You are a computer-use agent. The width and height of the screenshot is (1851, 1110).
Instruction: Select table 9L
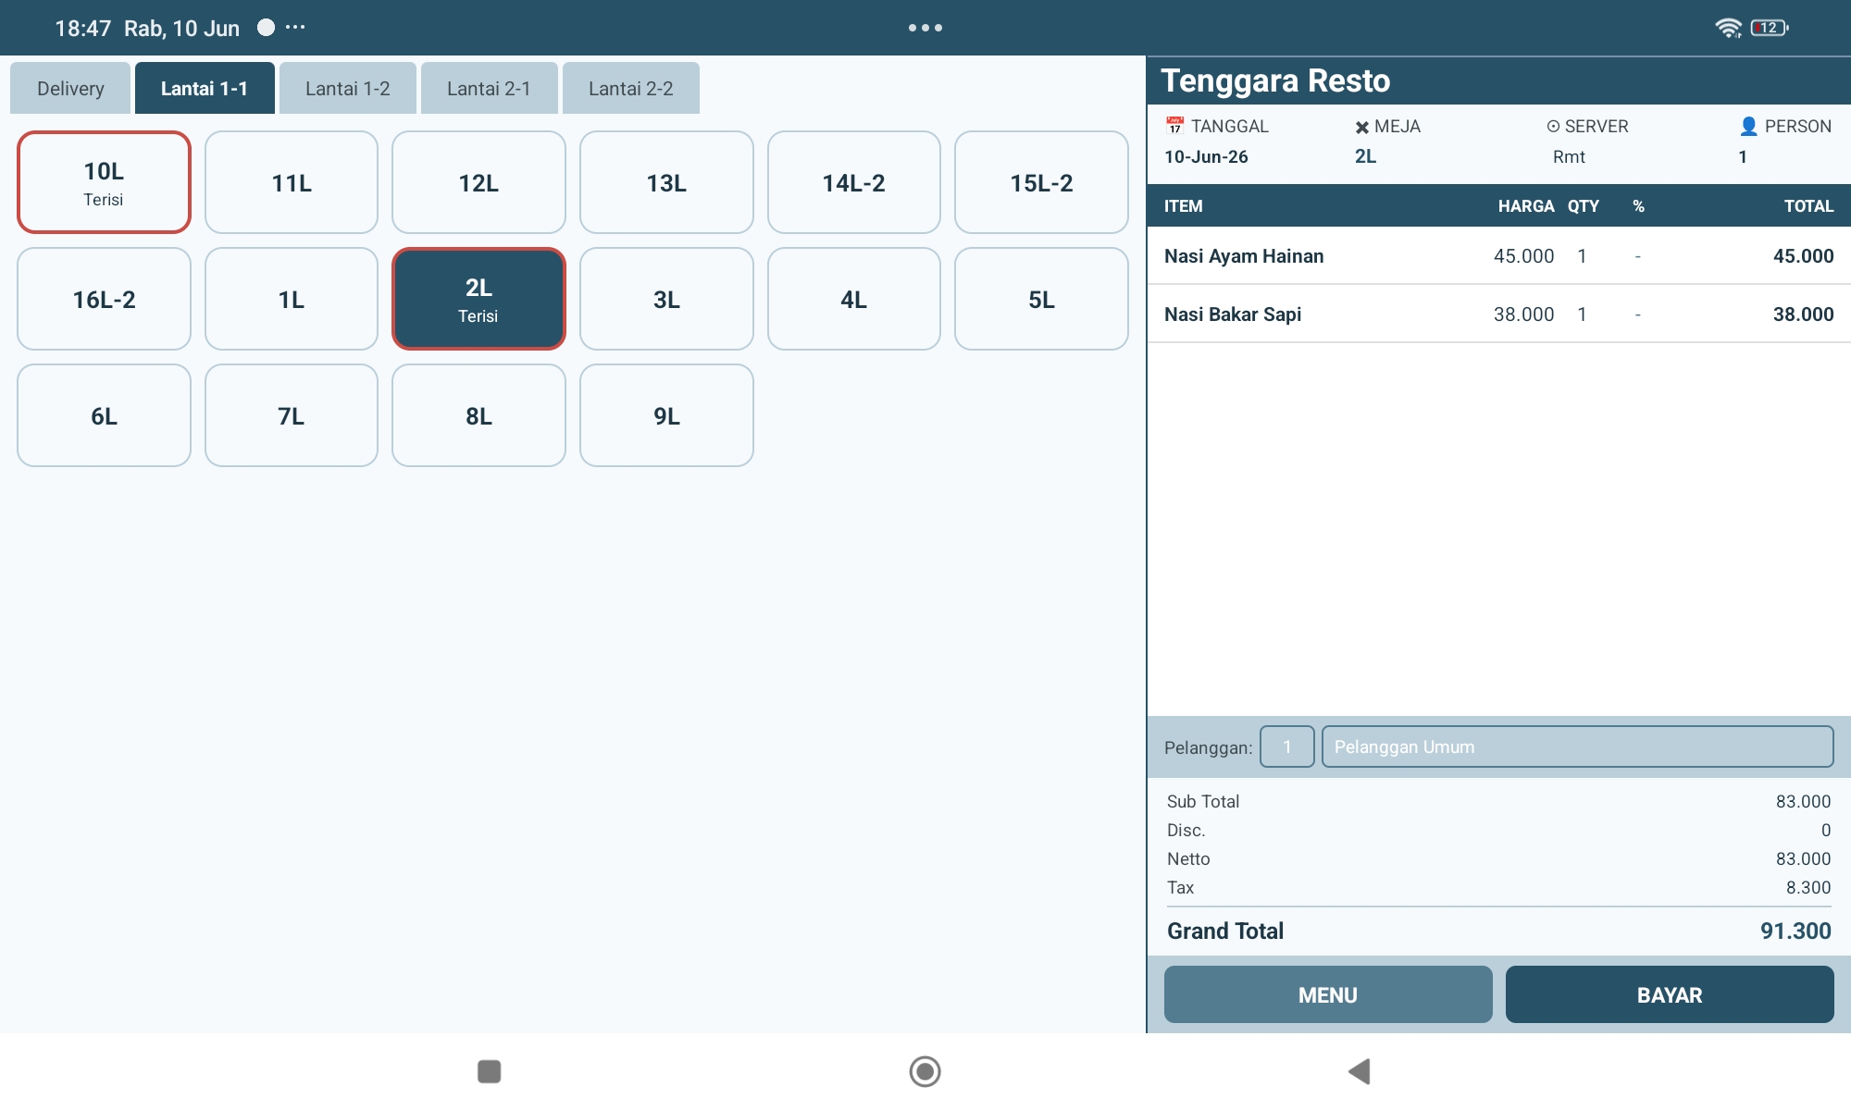pos(666,415)
